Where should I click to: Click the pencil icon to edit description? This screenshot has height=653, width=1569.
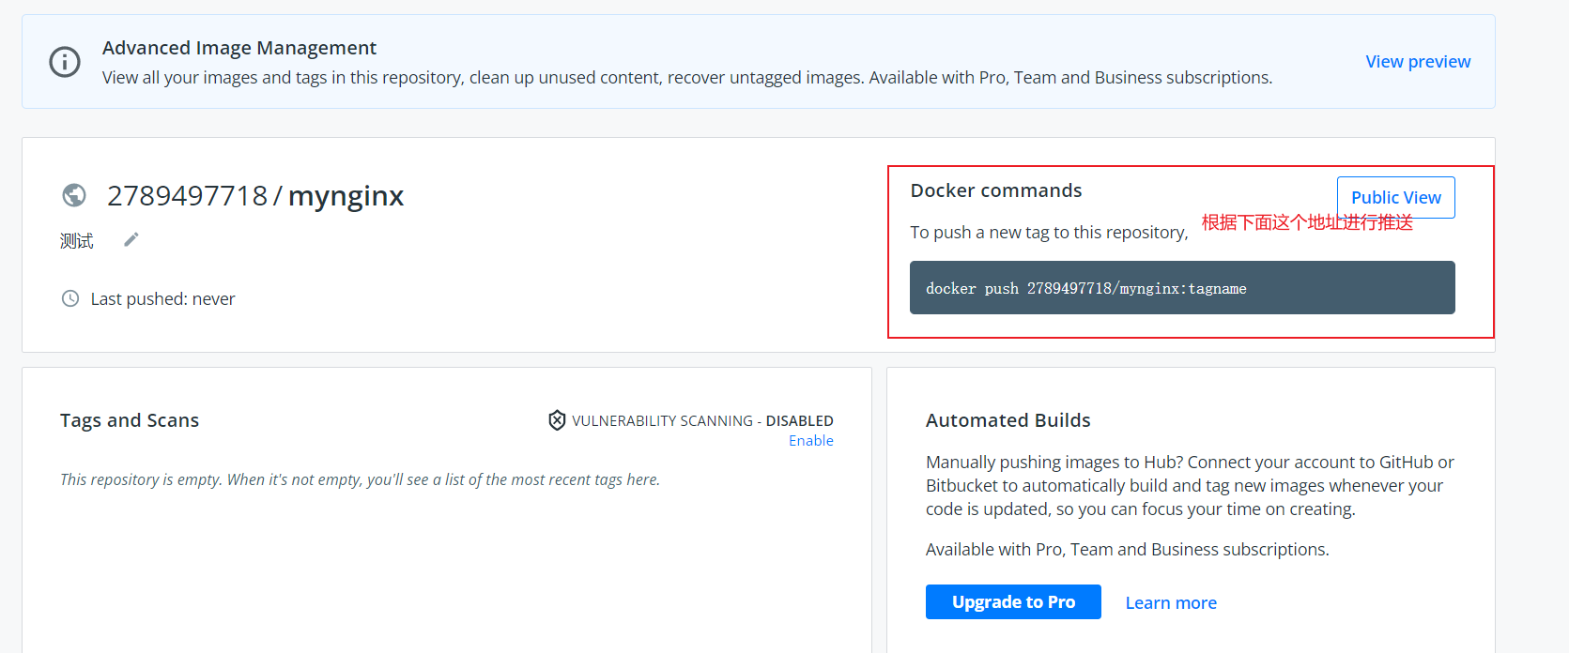pos(131,240)
